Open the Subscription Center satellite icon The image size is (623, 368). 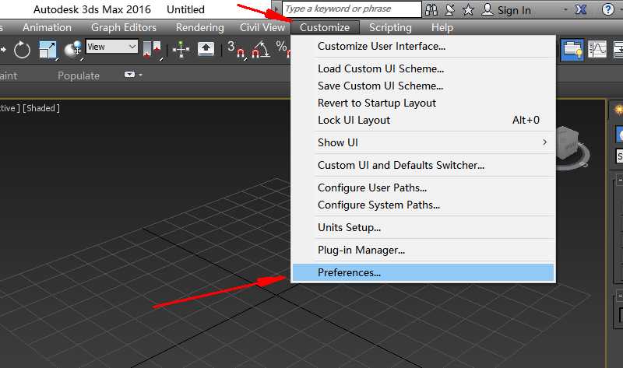(x=450, y=9)
